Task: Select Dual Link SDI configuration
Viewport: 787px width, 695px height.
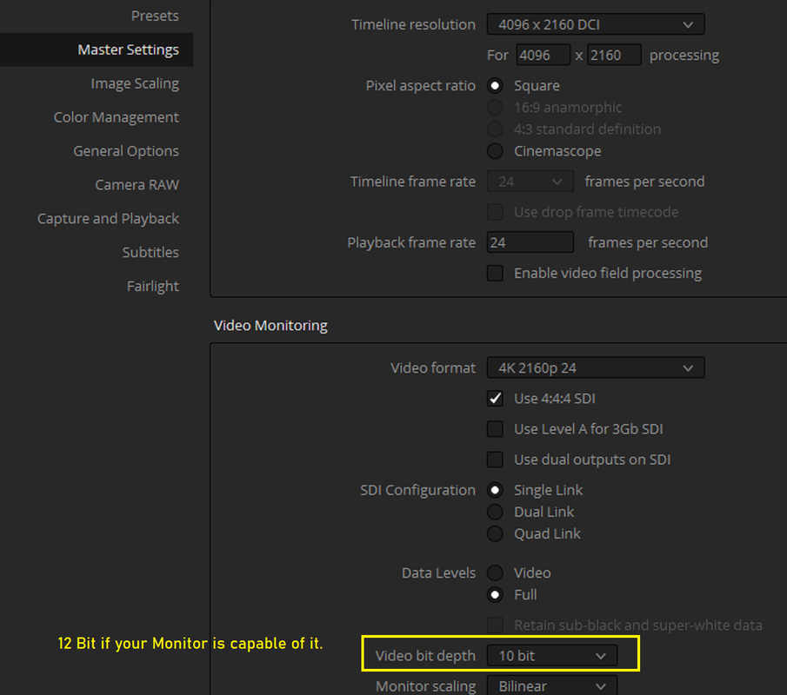Action: (x=495, y=512)
